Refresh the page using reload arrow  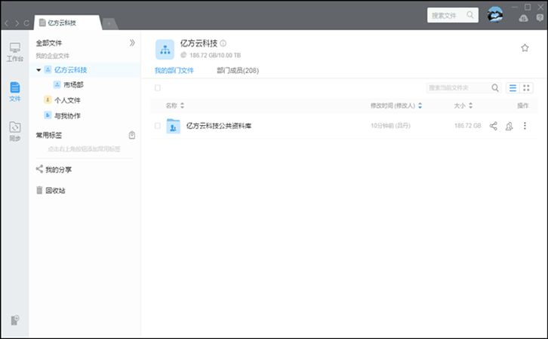26,23
